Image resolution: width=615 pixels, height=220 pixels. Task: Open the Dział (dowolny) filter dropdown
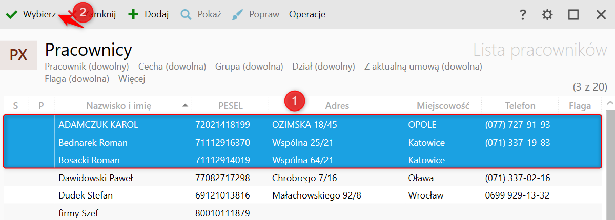click(x=323, y=66)
